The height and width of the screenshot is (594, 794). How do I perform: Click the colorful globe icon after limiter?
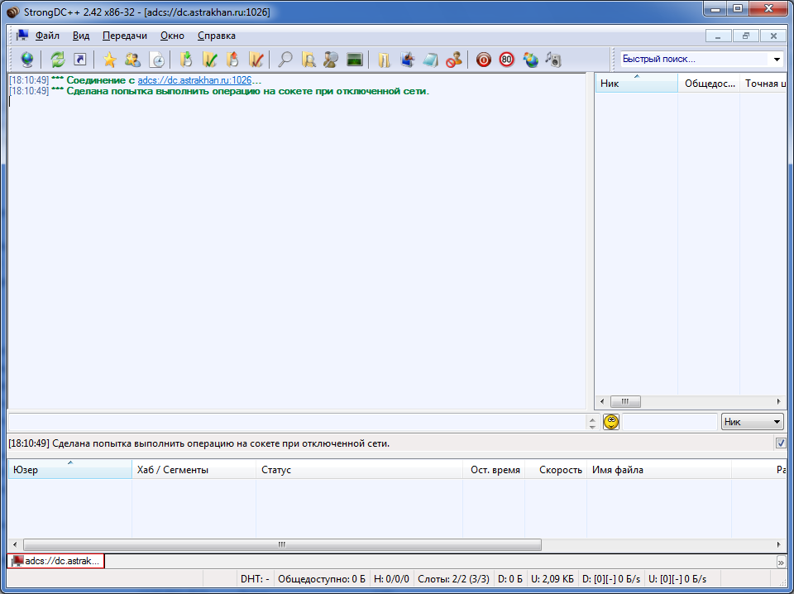[x=530, y=60]
